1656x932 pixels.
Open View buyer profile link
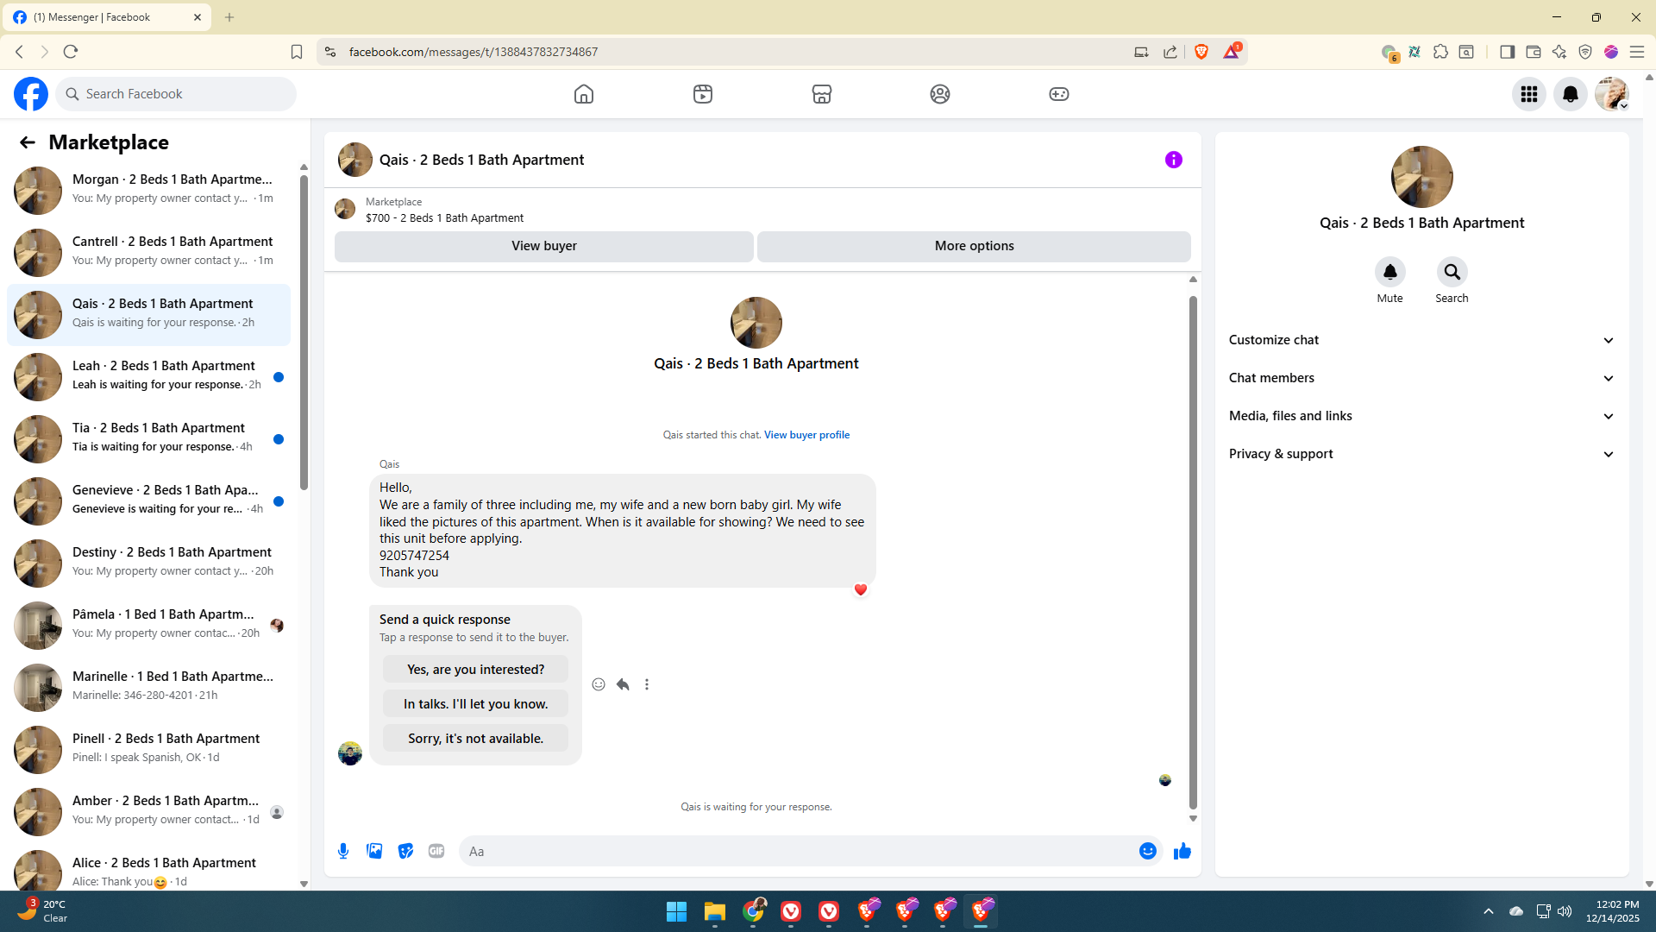[806, 435]
